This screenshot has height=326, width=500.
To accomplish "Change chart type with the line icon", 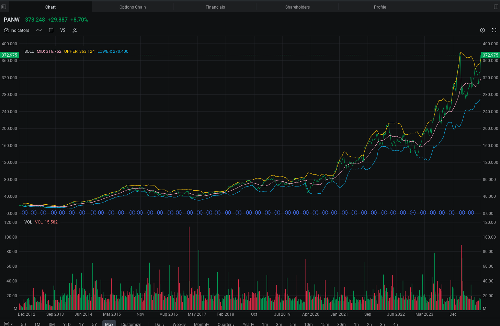I will [39, 30].
